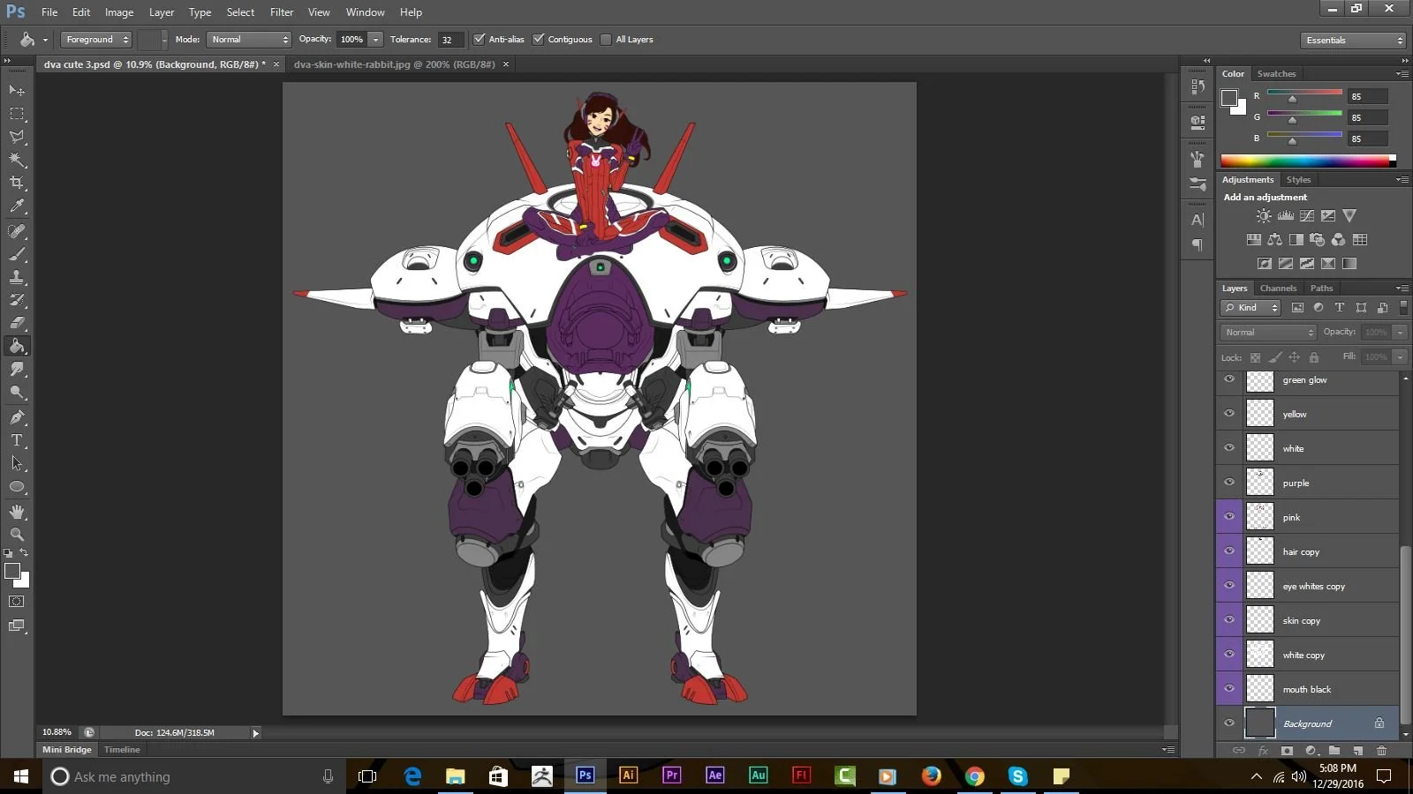
Task: Select the Rectangular Marquee tool
Action: (17, 114)
